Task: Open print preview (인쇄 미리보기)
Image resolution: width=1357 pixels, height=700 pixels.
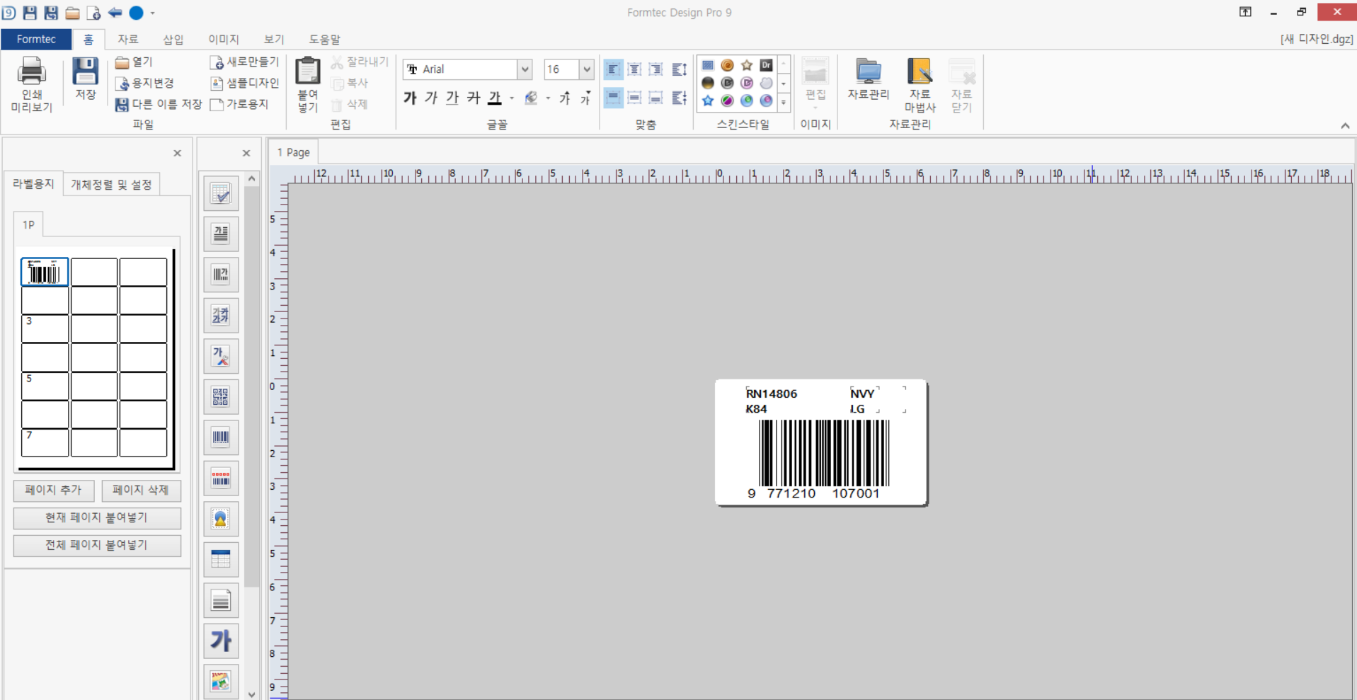Action: [x=31, y=85]
